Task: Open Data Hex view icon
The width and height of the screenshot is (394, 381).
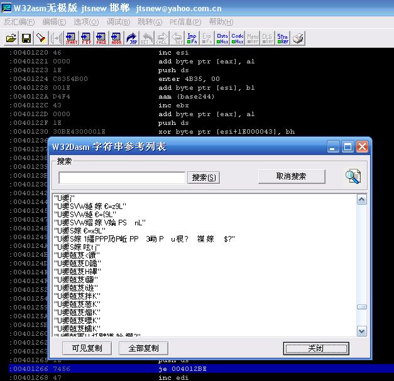Action: pos(222,38)
